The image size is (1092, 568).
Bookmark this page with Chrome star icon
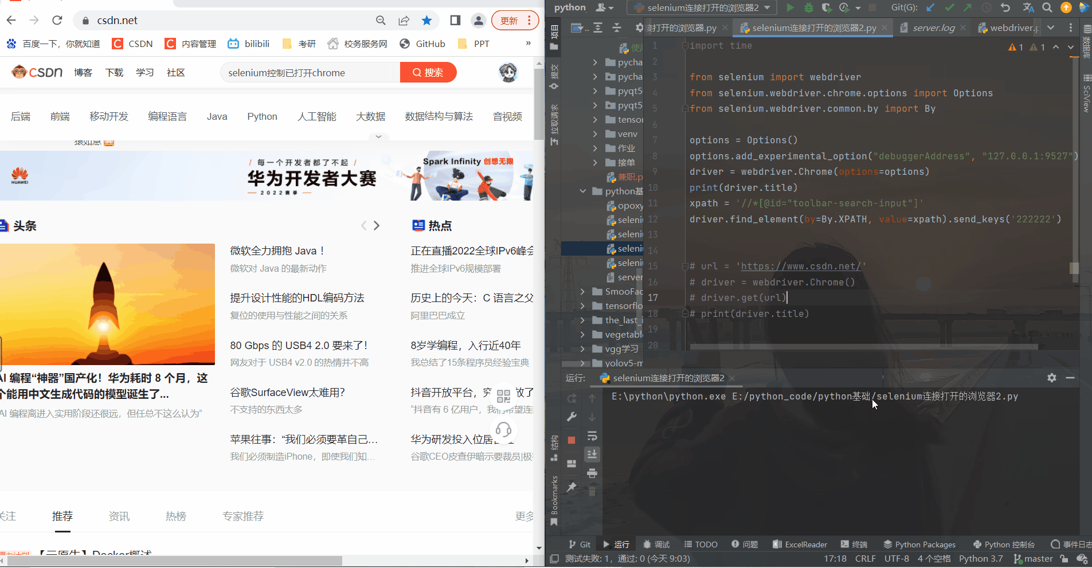click(x=427, y=21)
